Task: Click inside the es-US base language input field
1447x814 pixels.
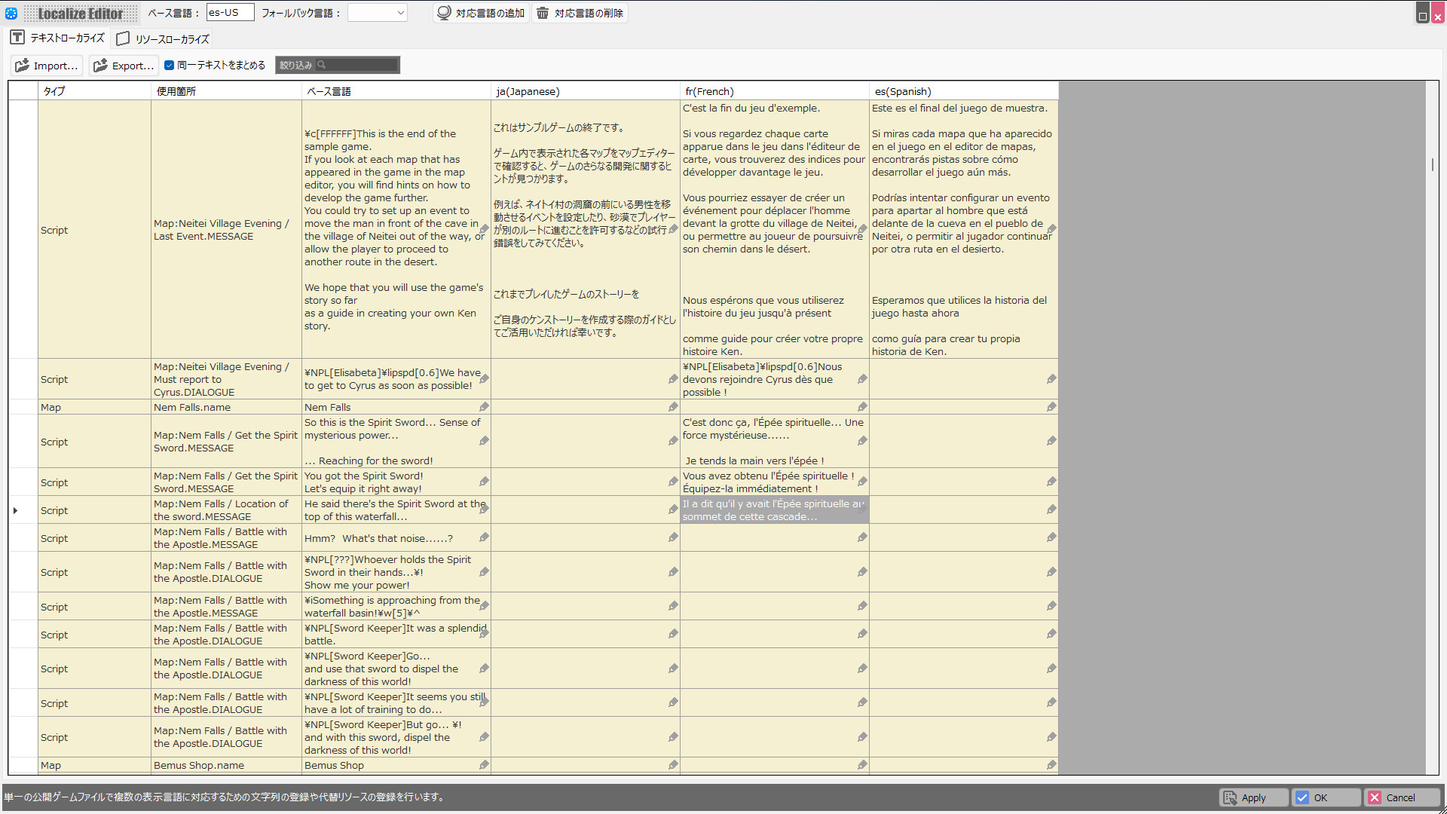Action: tap(230, 12)
